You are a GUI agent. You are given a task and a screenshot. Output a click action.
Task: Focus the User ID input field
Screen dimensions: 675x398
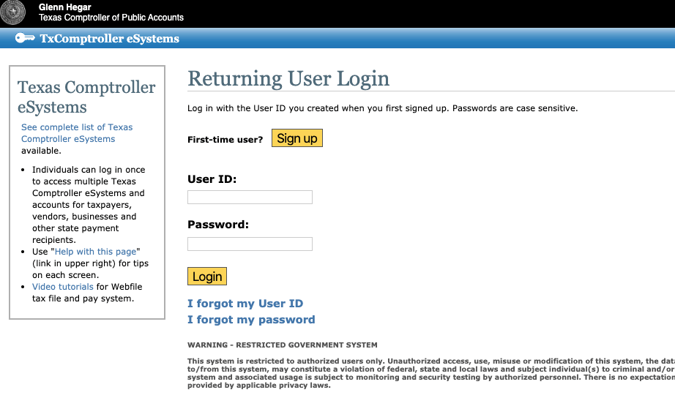[x=250, y=197]
